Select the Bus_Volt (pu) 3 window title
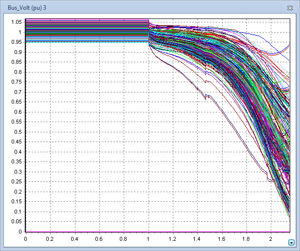The image size is (300, 251). 27,8
